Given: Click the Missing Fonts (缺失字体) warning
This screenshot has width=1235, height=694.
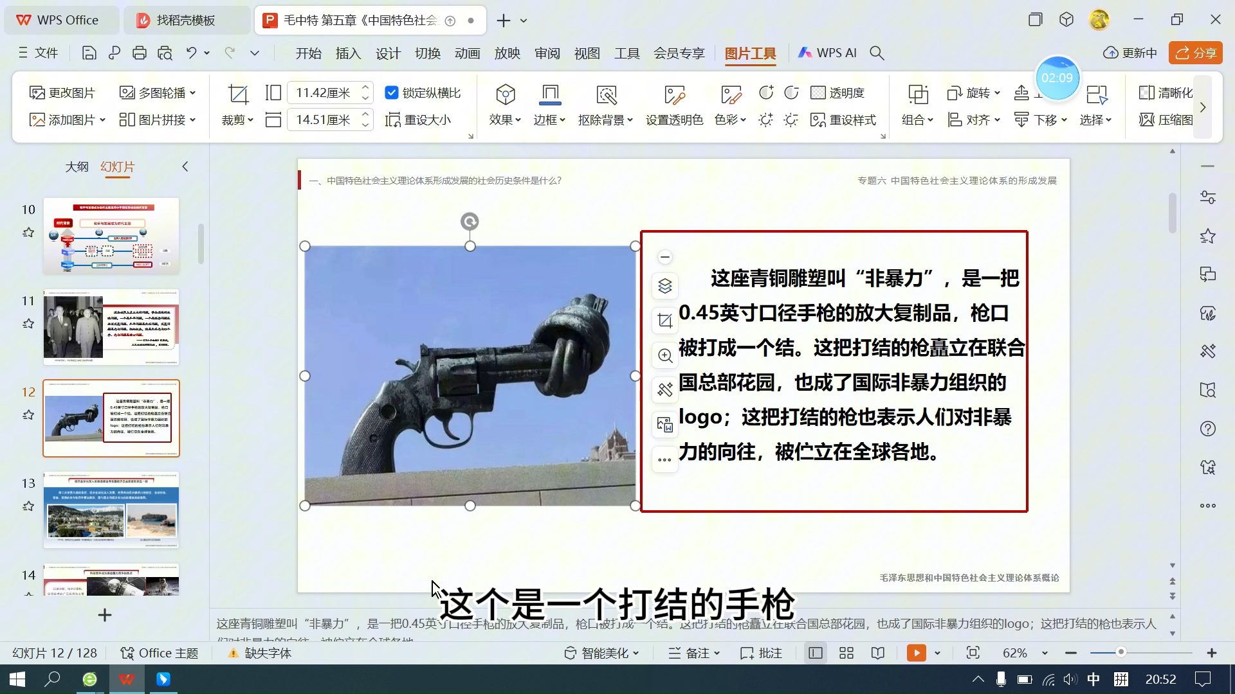Looking at the screenshot, I should click(x=260, y=653).
